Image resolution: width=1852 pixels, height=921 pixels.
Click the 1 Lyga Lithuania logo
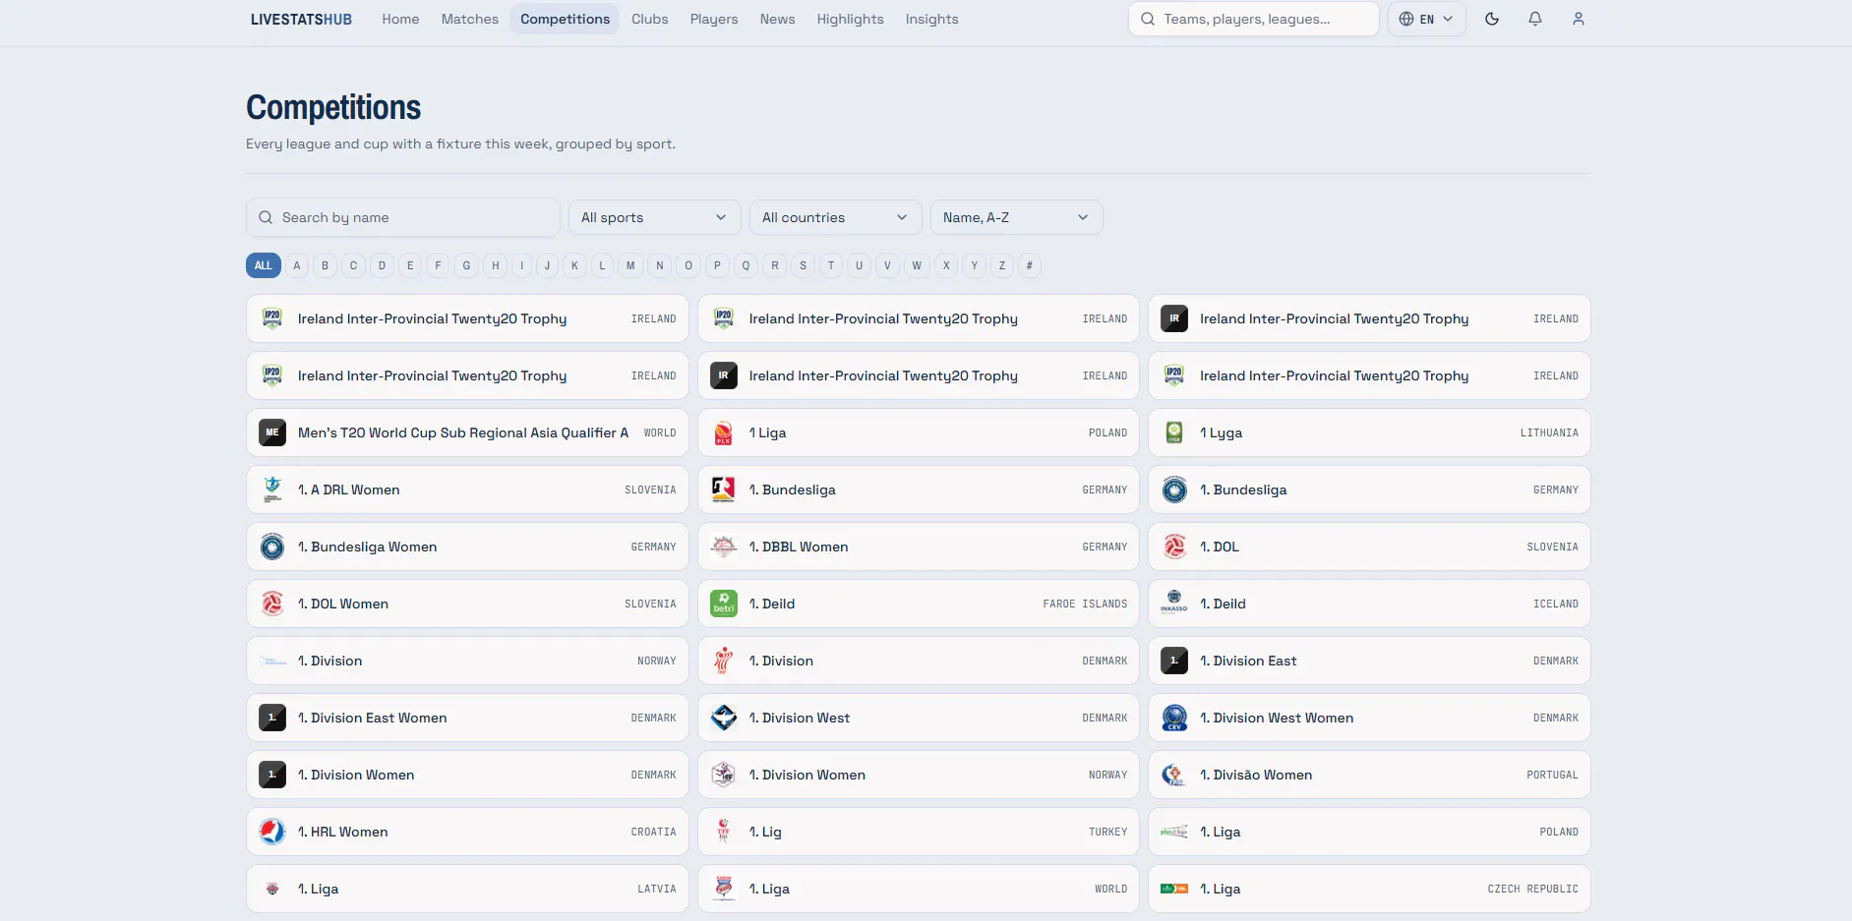[1174, 432]
